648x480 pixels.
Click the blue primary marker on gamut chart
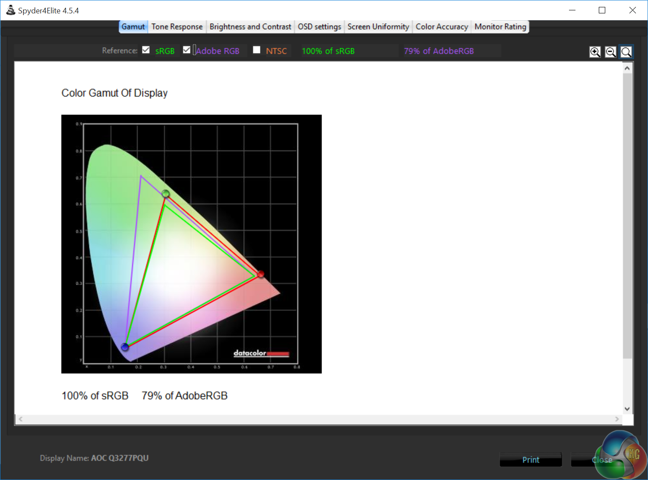click(125, 347)
